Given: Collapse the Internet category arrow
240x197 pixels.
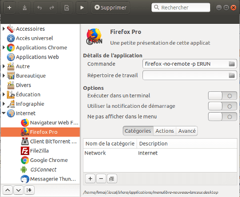Looking at the screenshot, I should (4, 113).
